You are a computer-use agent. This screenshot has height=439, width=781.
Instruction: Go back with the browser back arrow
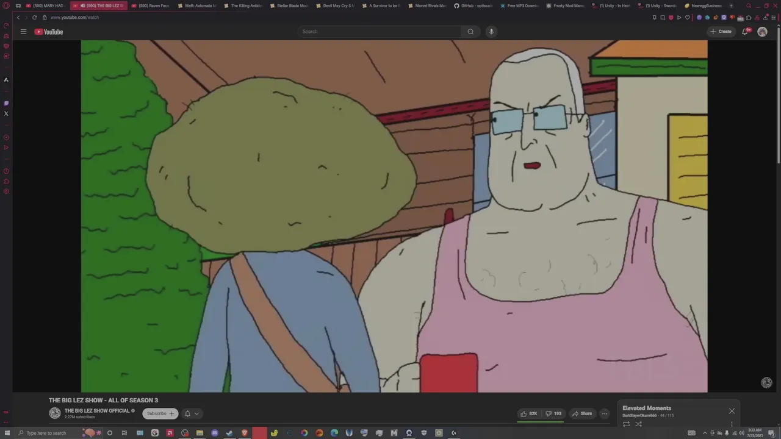[18, 18]
